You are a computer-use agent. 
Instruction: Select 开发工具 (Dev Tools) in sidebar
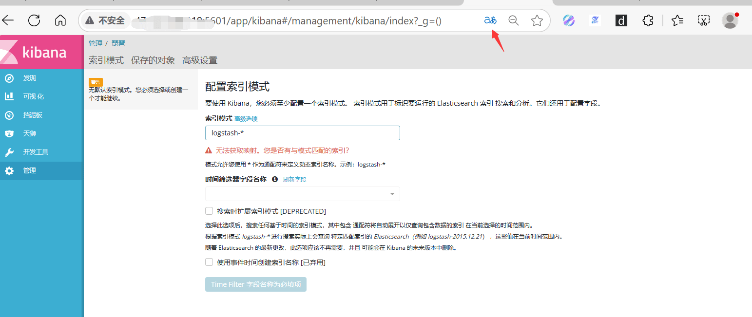(36, 152)
